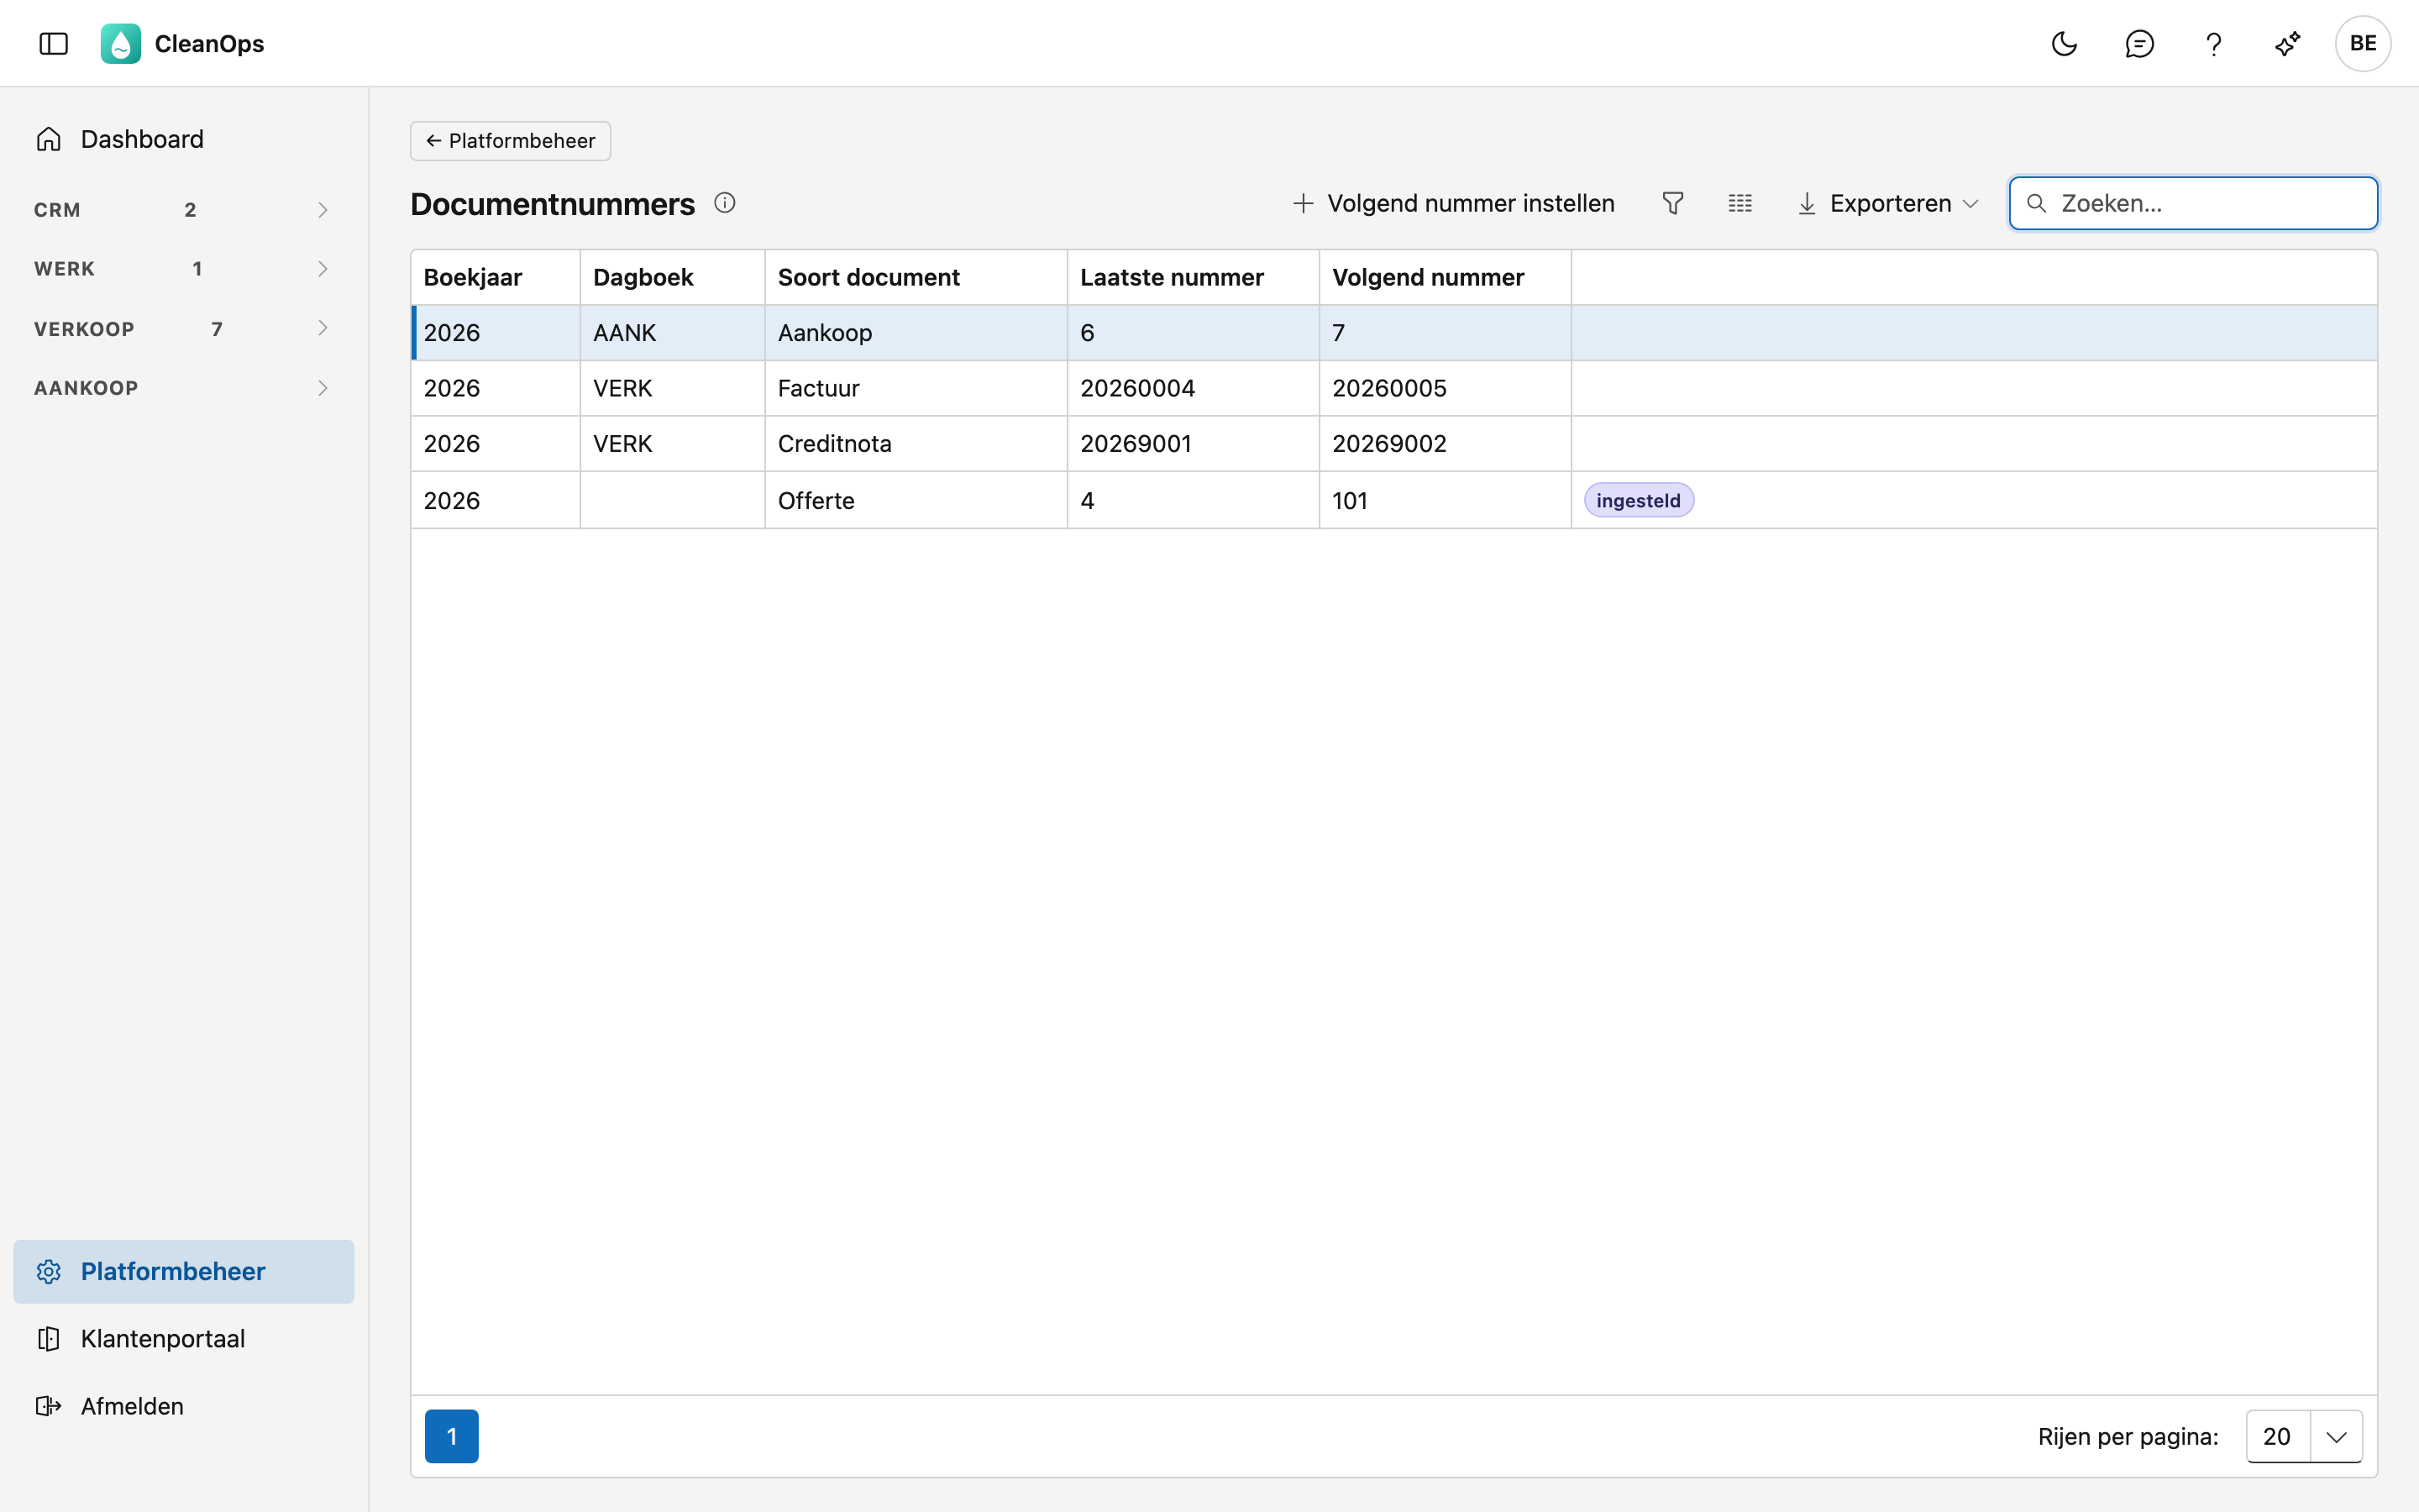Open the chat messages icon
The width and height of the screenshot is (2419, 1512).
click(x=2139, y=43)
